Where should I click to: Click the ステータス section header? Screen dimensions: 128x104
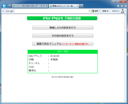pyautogui.click(x=63, y=51)
